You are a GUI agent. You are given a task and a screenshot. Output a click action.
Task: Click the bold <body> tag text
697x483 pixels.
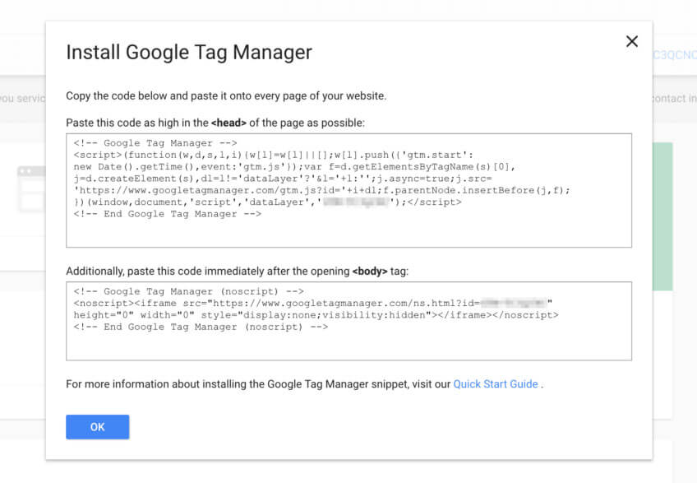[369, 272]
